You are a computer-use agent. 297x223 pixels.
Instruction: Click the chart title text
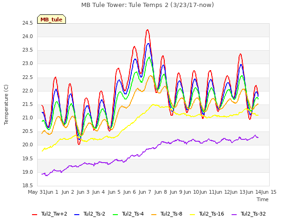tap(148, 5)
